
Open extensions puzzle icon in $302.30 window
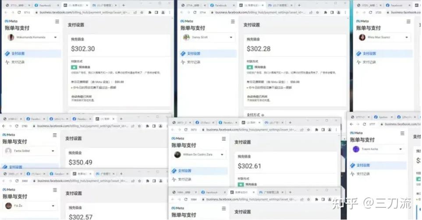point(149,12)
